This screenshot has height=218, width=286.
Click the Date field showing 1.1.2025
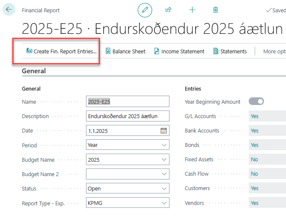(128, 130)
